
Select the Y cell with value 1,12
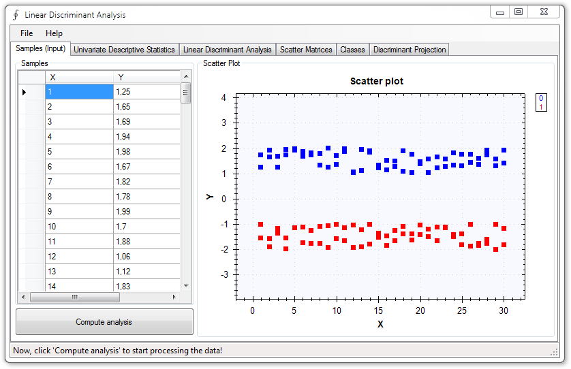click(x=146, y=272)
